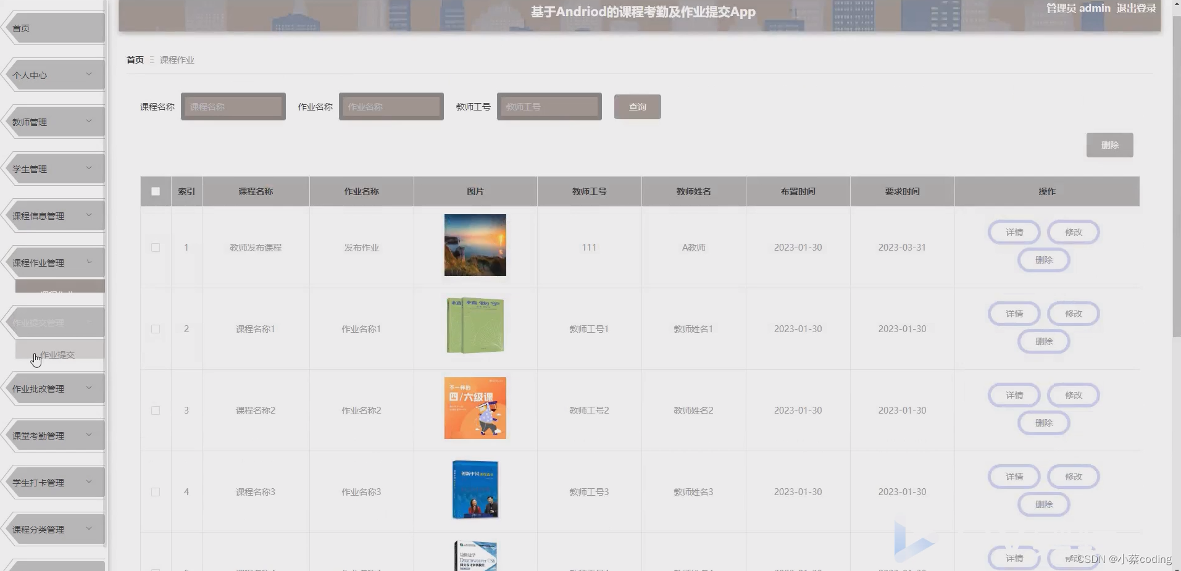Focus the 教师工号 search field

549,107
